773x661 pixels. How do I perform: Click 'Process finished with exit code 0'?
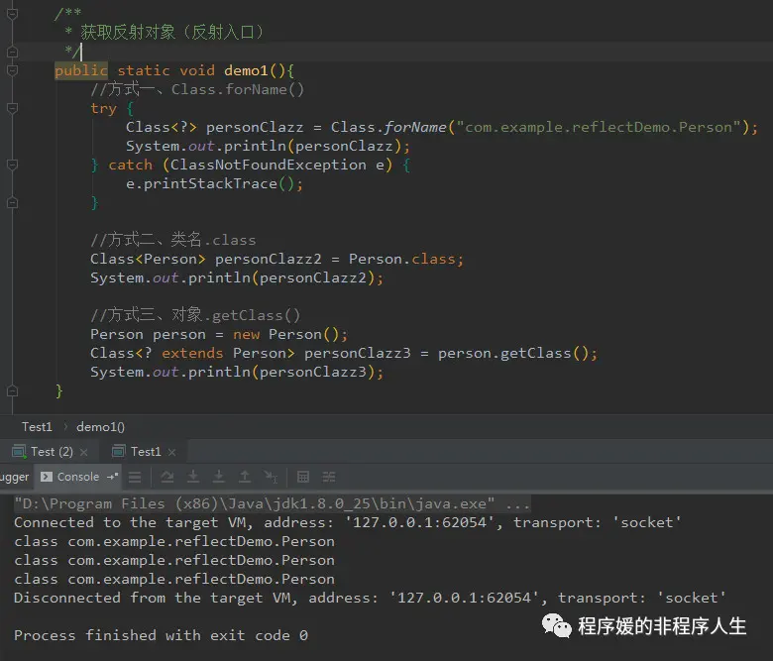(x=161, y=635)
